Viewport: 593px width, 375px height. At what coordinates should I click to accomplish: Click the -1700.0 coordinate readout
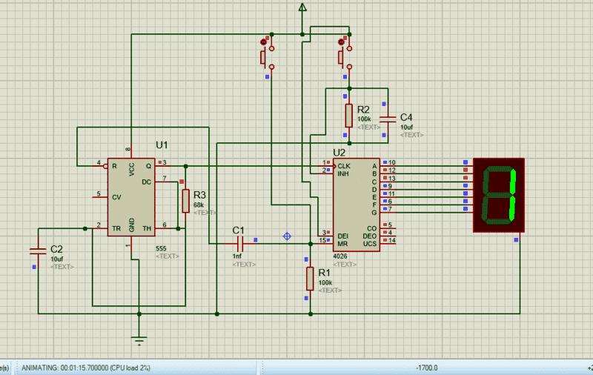[427, 368]
